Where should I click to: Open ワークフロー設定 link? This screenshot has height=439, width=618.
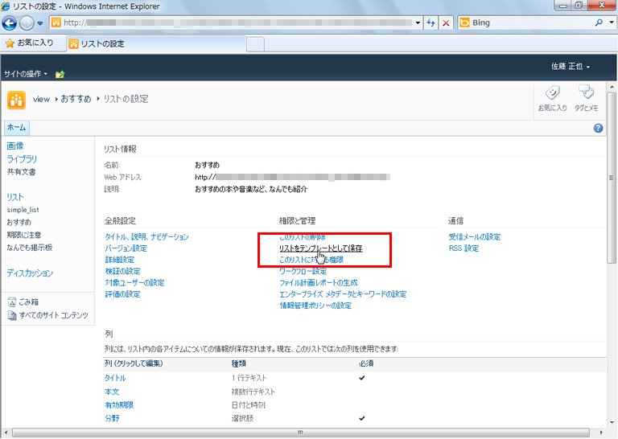pos(303,271)
